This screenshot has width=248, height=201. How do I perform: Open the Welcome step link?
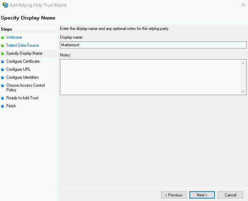14,37
